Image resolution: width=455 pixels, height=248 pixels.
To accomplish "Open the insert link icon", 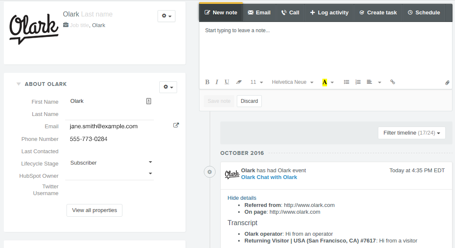I will coord(393,82).
